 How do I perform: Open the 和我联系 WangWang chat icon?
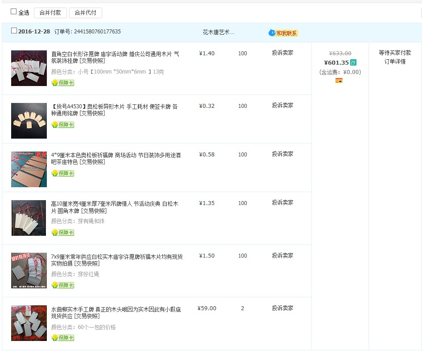[x=283, y=33]
